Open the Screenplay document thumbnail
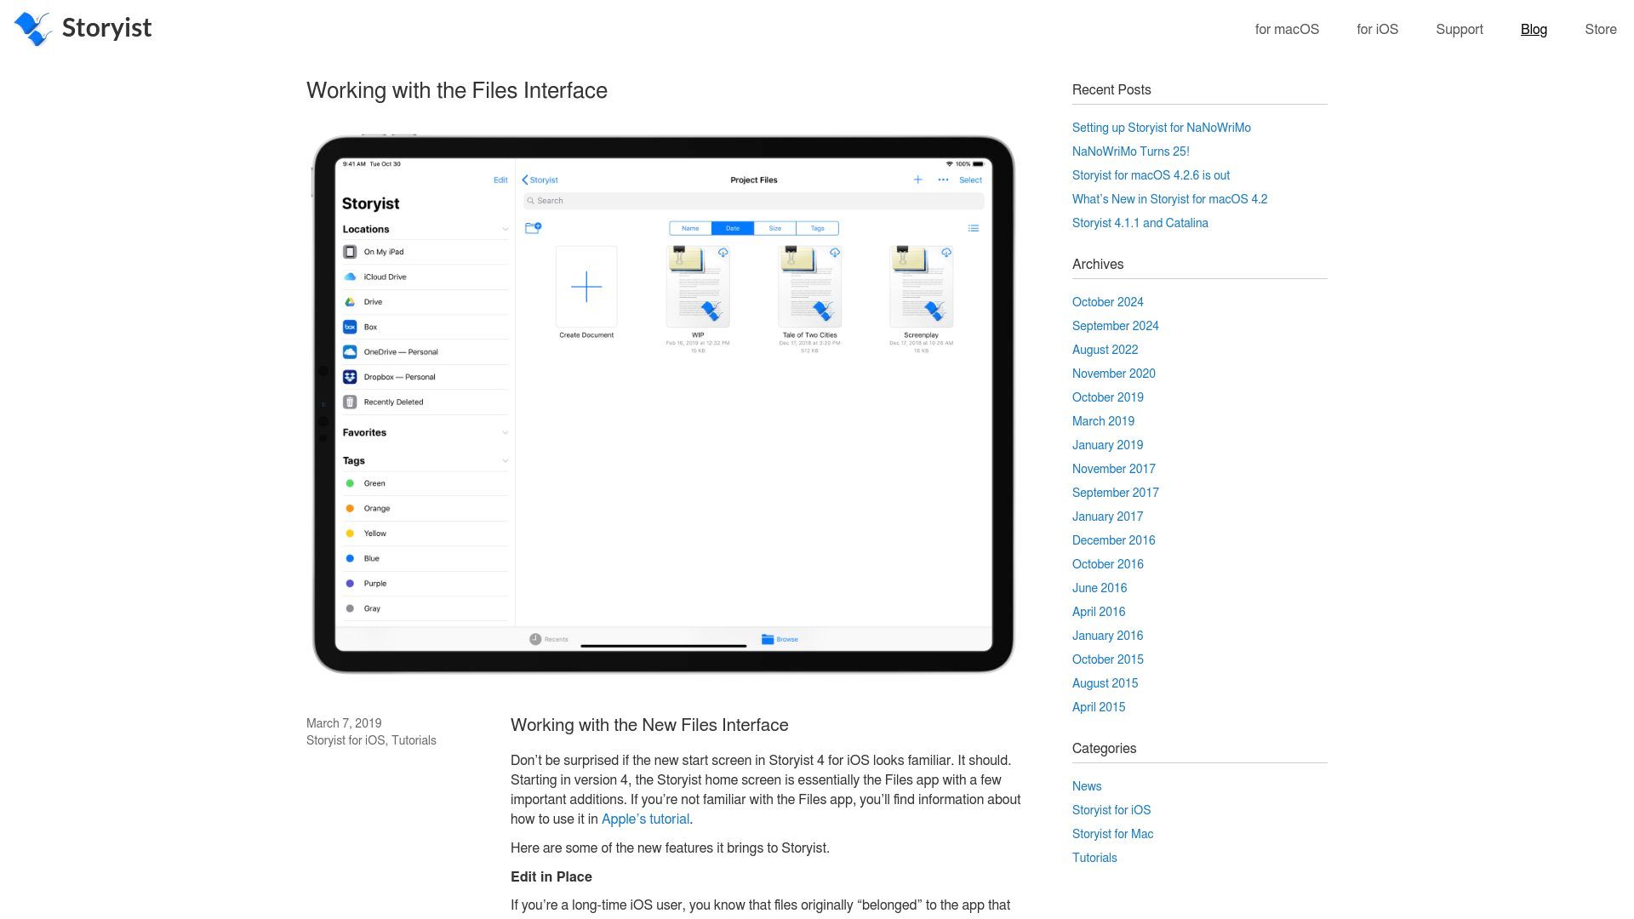Viewport: 1634px width, 919px height. (x=921, y=287)
